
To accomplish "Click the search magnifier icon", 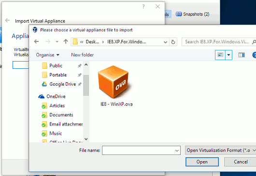I will [x=254, y=42].
